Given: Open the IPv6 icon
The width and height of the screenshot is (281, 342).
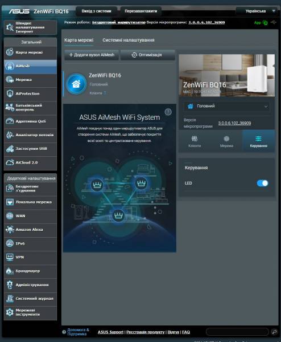Looking at the screenshot, I should (10, 243).
